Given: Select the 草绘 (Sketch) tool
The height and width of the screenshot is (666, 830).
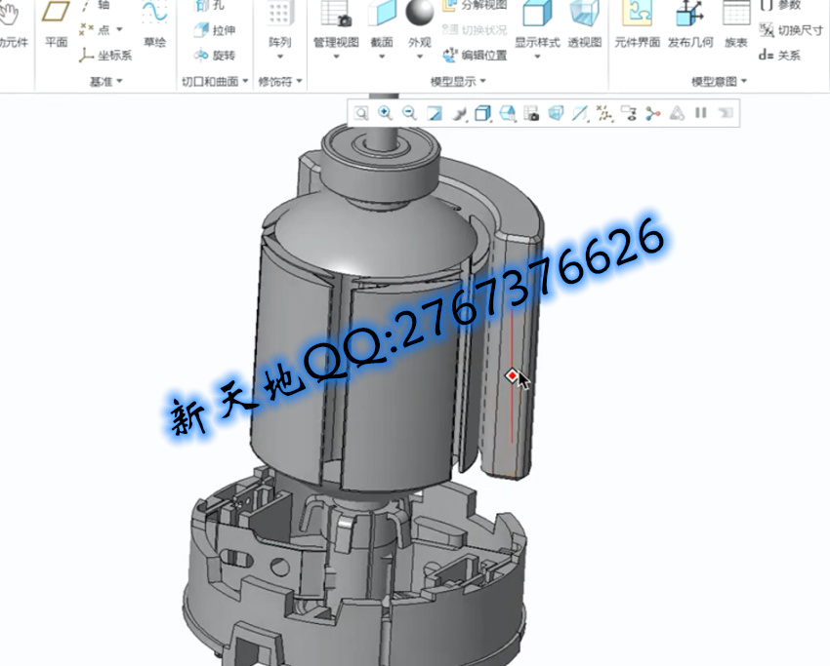Looking at the screenshot, I should (x=154, y=23).
